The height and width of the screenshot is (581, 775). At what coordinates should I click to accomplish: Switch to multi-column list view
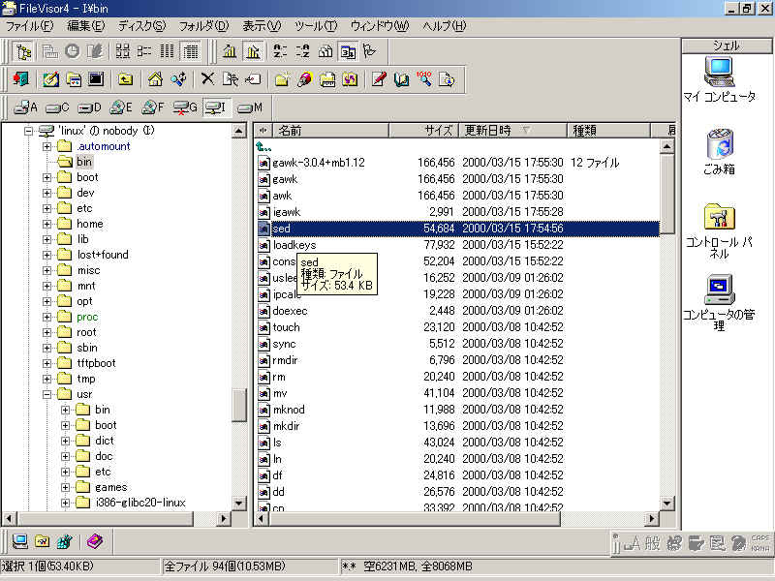point(168,51)
